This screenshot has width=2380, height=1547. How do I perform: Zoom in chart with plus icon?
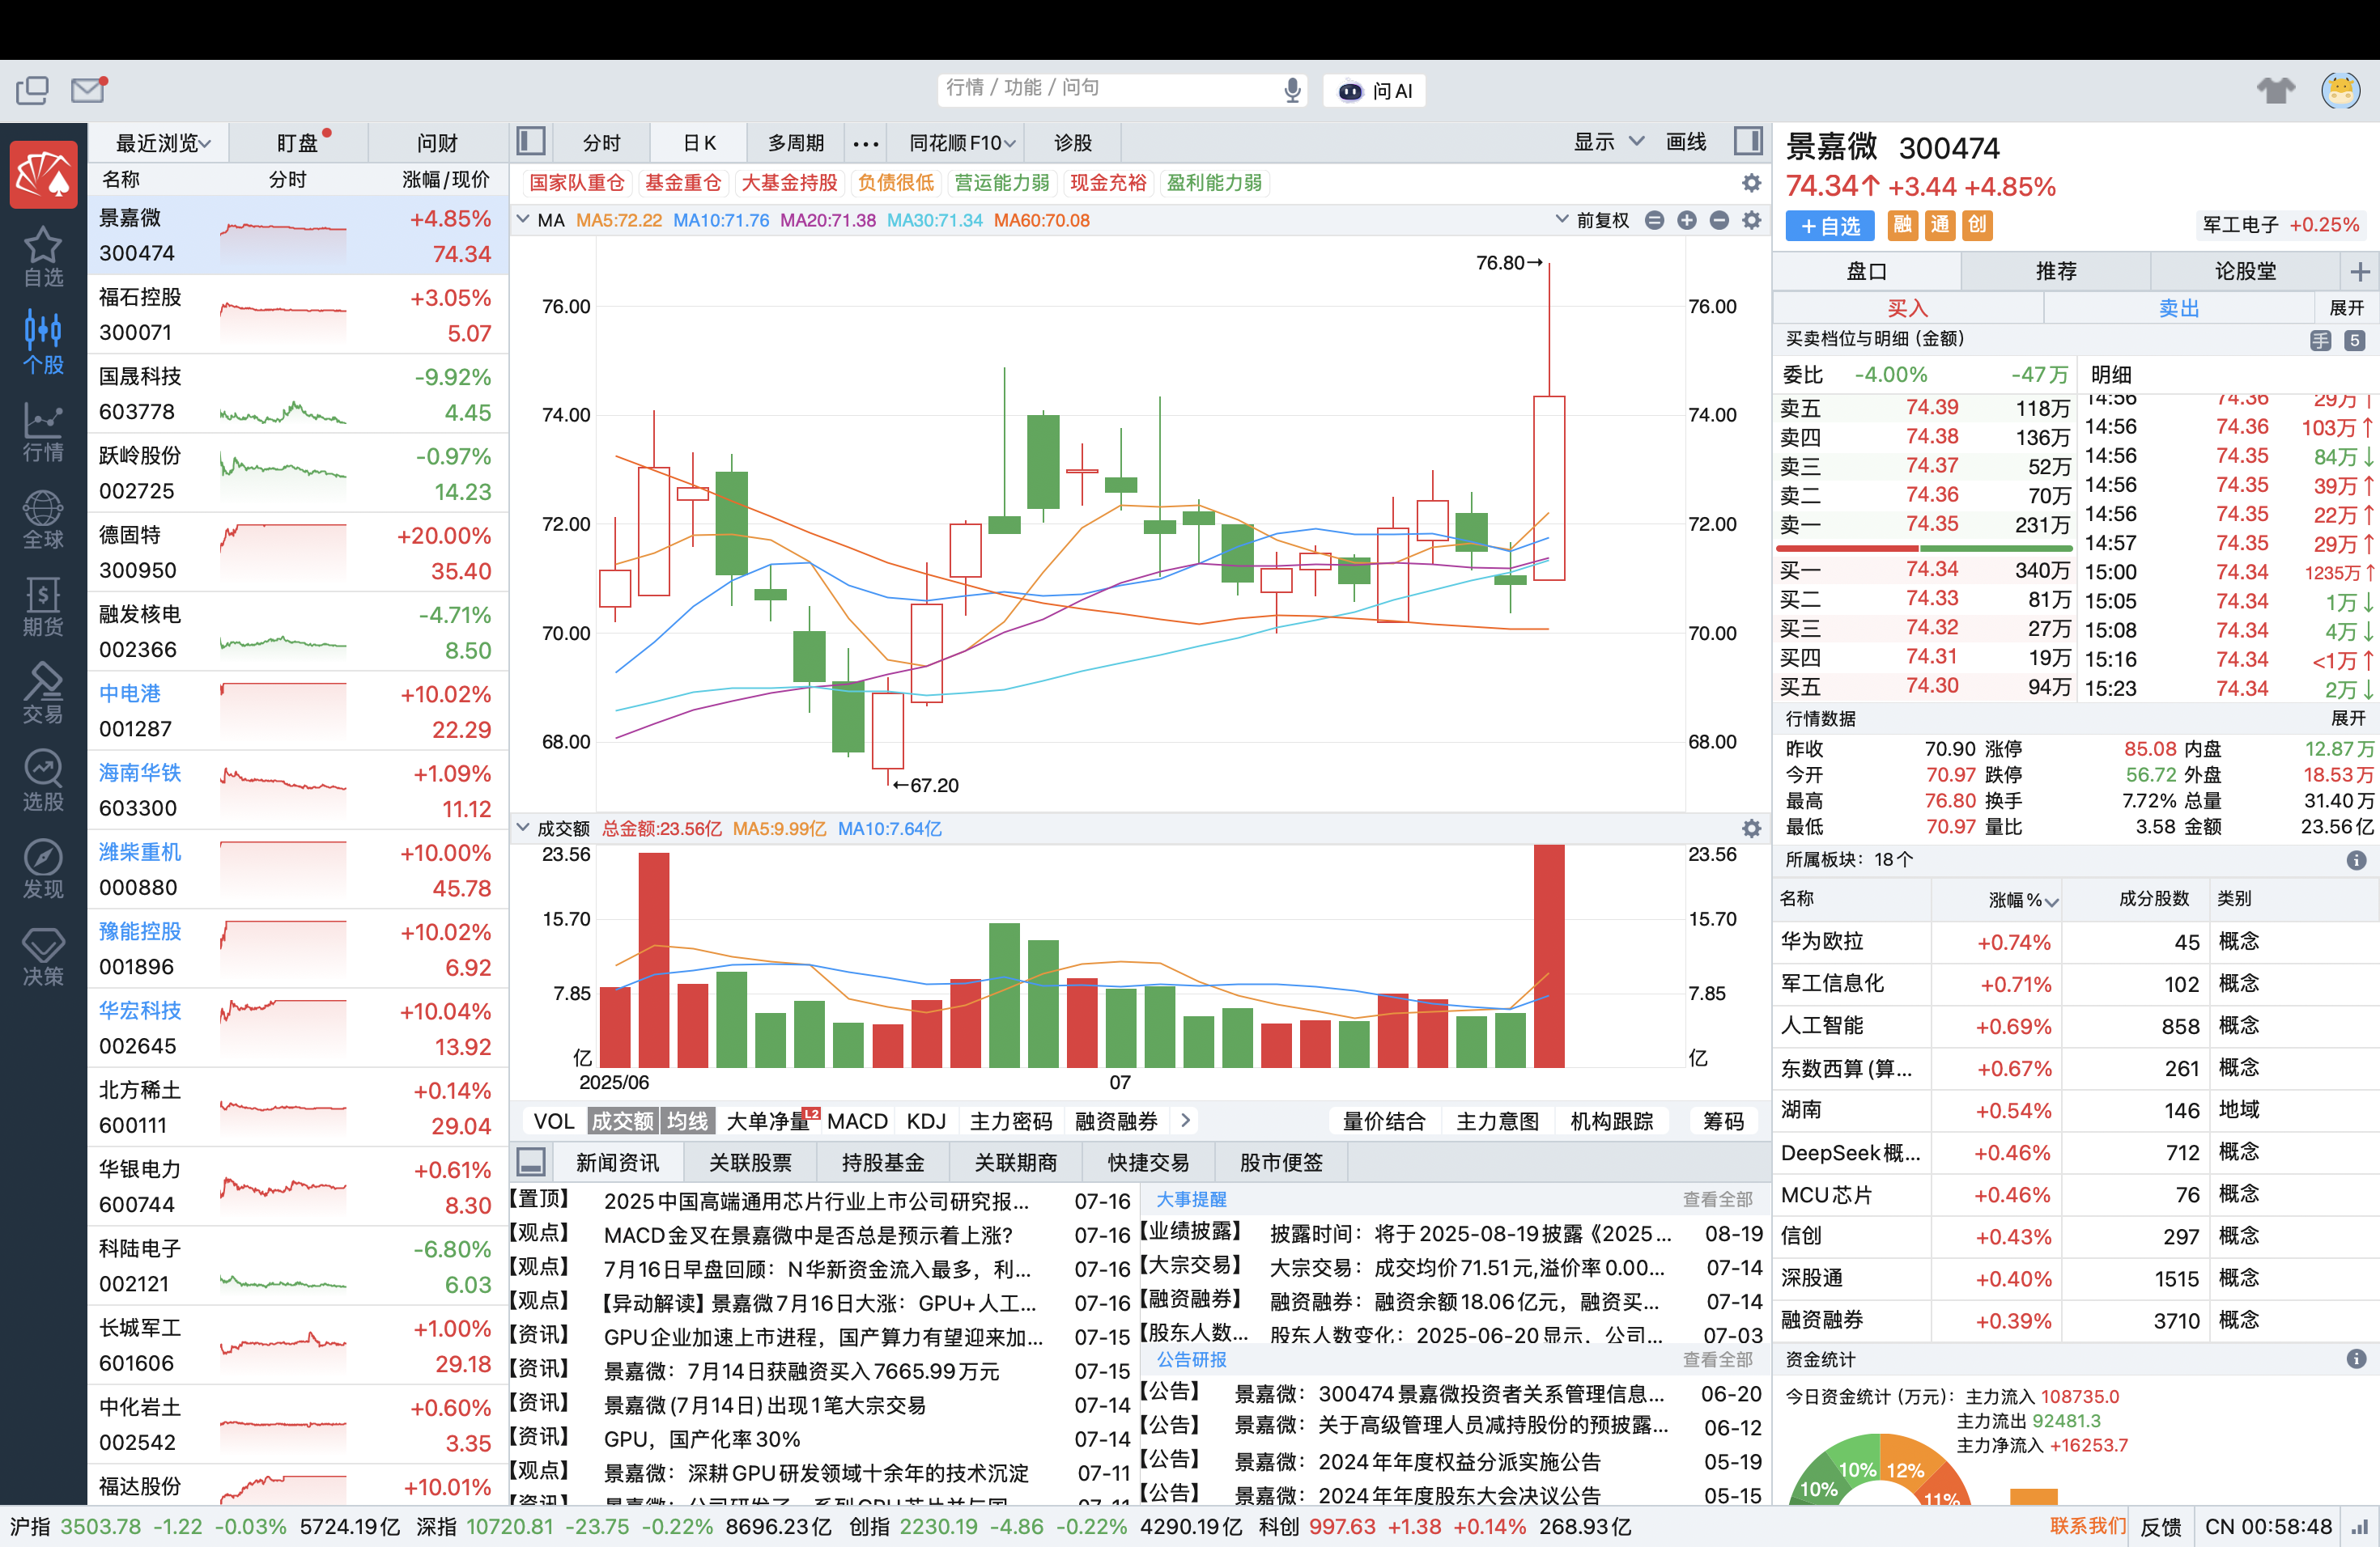[x=1686, y=220]
